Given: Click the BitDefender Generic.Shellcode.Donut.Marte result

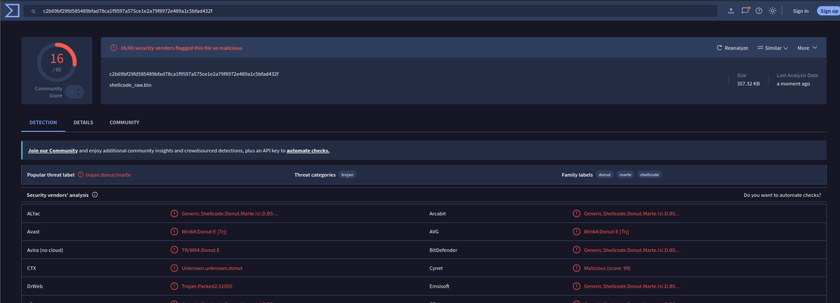Looking at the screenshot, I should coord(631,250).
